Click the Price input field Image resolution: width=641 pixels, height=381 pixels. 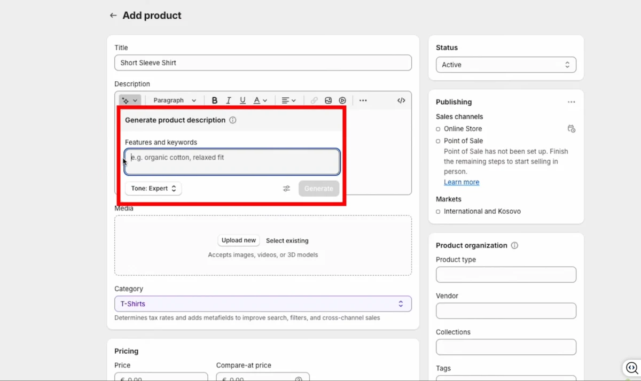click(161, 377)
